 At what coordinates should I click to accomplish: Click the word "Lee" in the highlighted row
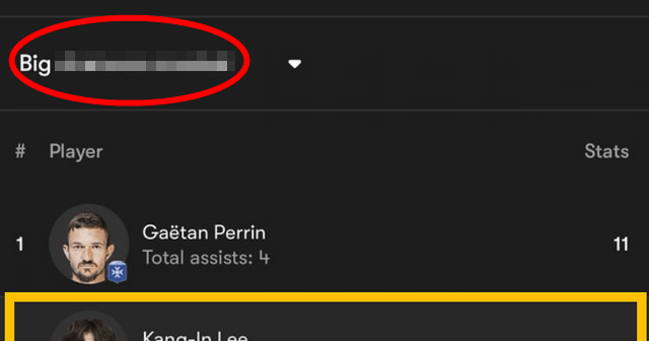pos(235,336)
